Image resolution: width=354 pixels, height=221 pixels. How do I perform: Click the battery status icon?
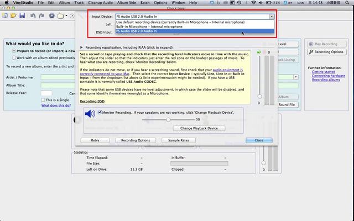tap(268, 3)
